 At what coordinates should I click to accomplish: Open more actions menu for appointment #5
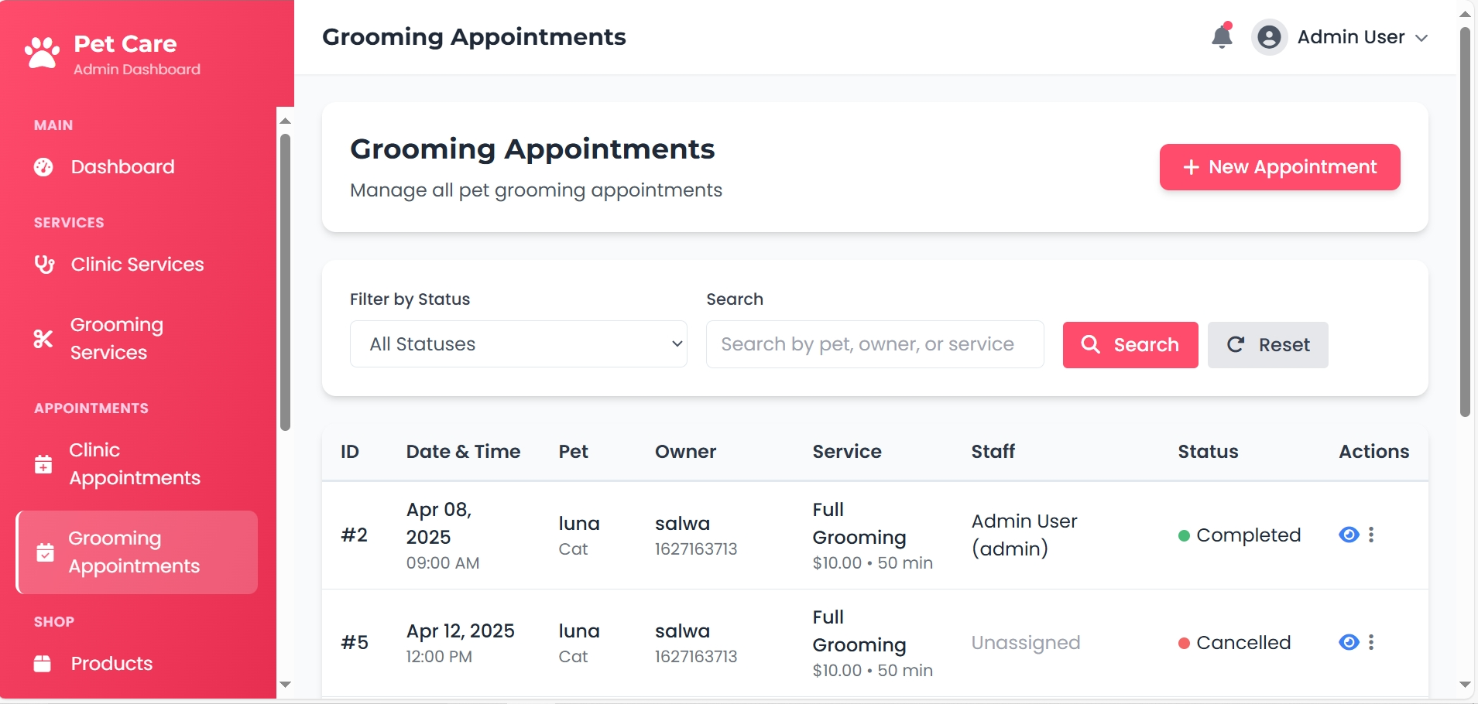[x=1371, y=642]
